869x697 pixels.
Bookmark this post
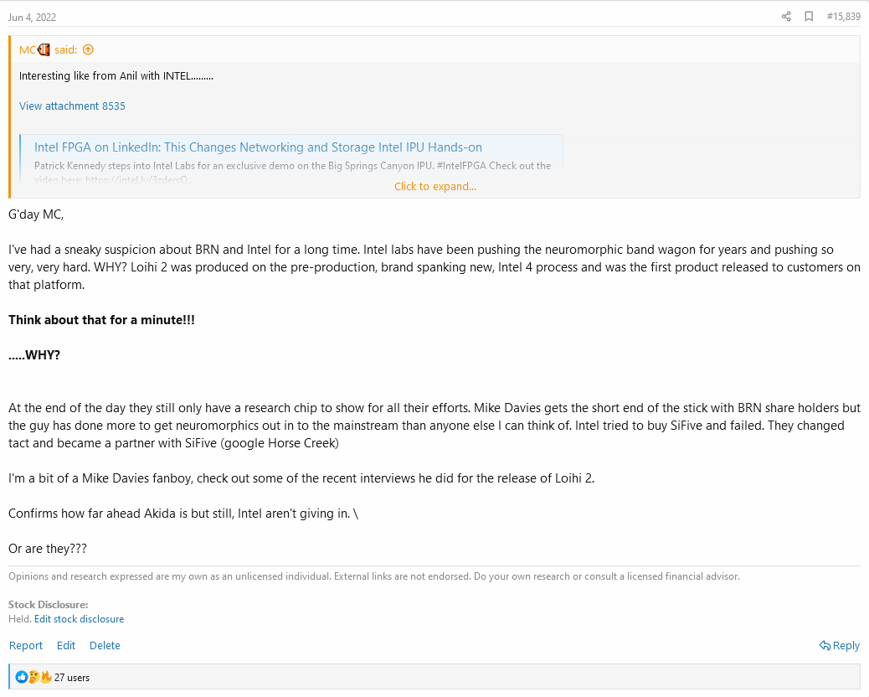(x=809, y=17)
